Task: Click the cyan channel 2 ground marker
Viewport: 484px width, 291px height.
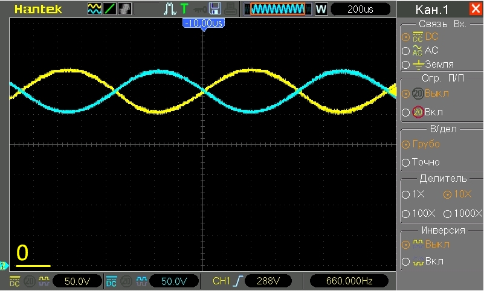Action: click(4, 265)
